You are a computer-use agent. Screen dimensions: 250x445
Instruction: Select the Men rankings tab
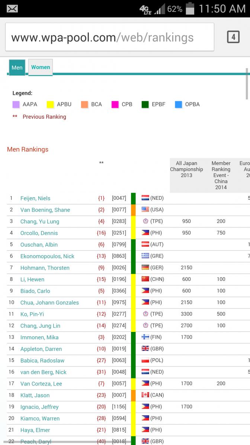coord(17,68)
